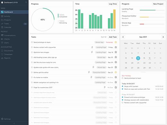Screen dimensions: 167x125
Task: Open attachment on 'Define grid for editor'
Action: point(89,72)
